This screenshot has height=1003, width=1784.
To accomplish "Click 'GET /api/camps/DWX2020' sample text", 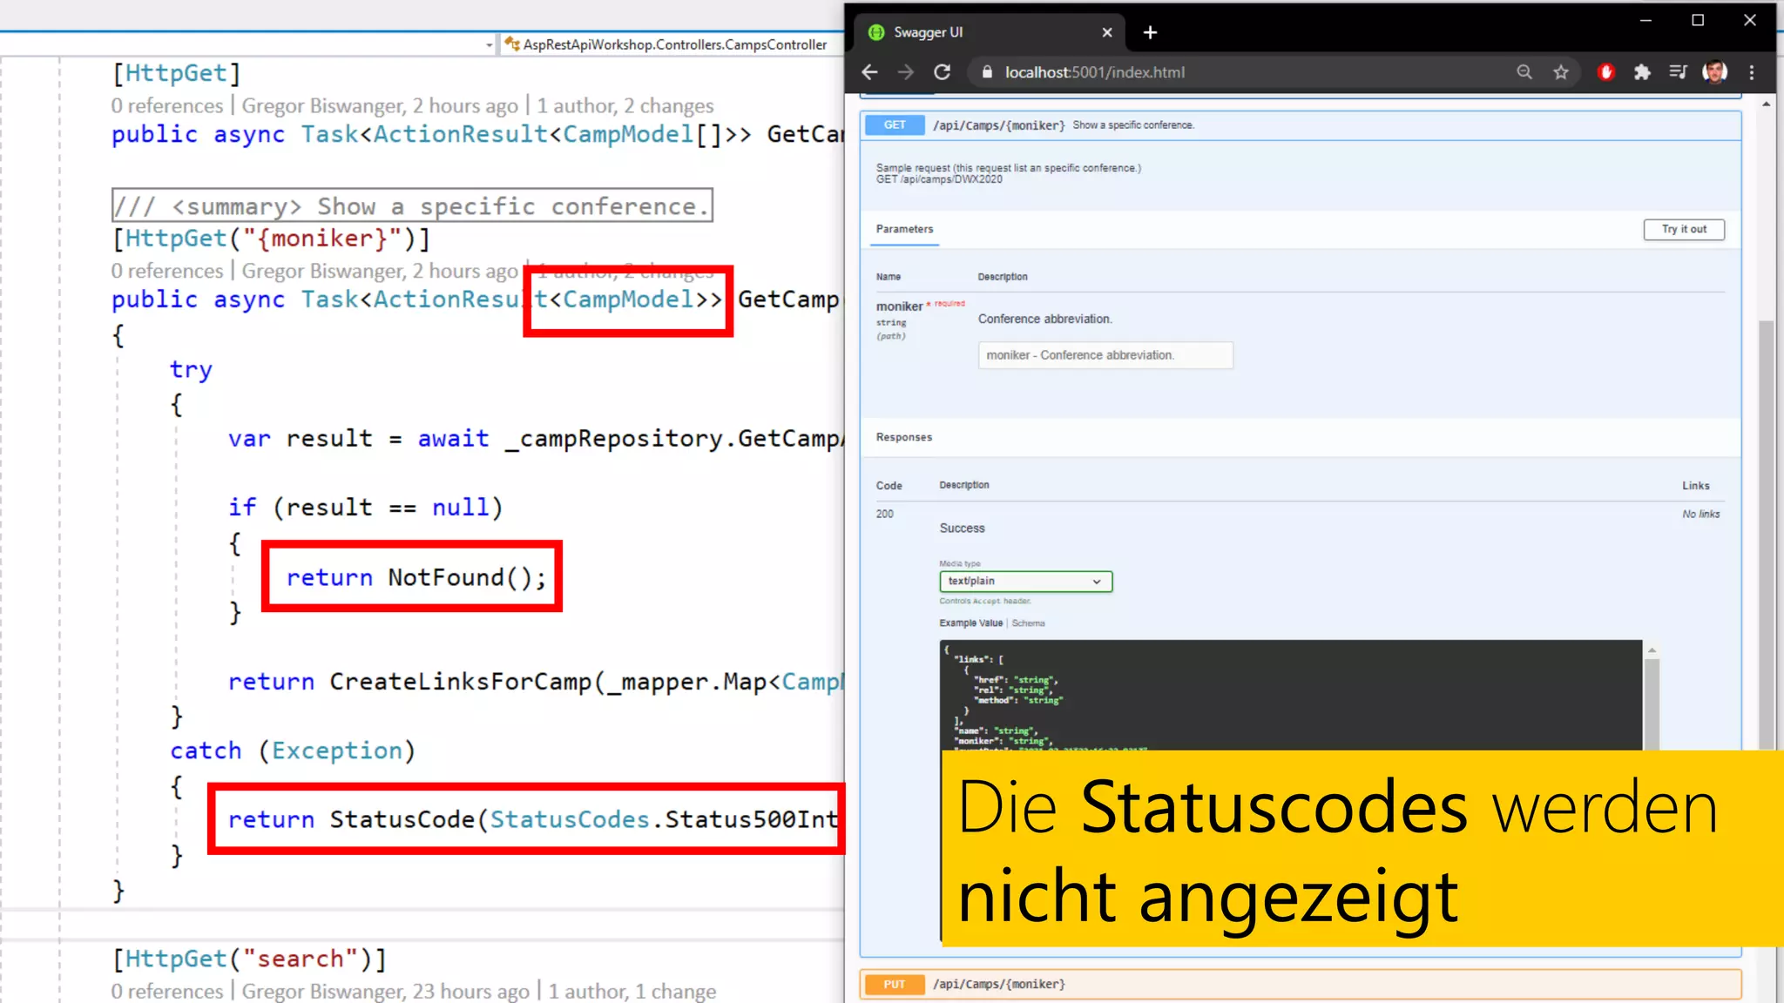I will (x=939, y=179).
